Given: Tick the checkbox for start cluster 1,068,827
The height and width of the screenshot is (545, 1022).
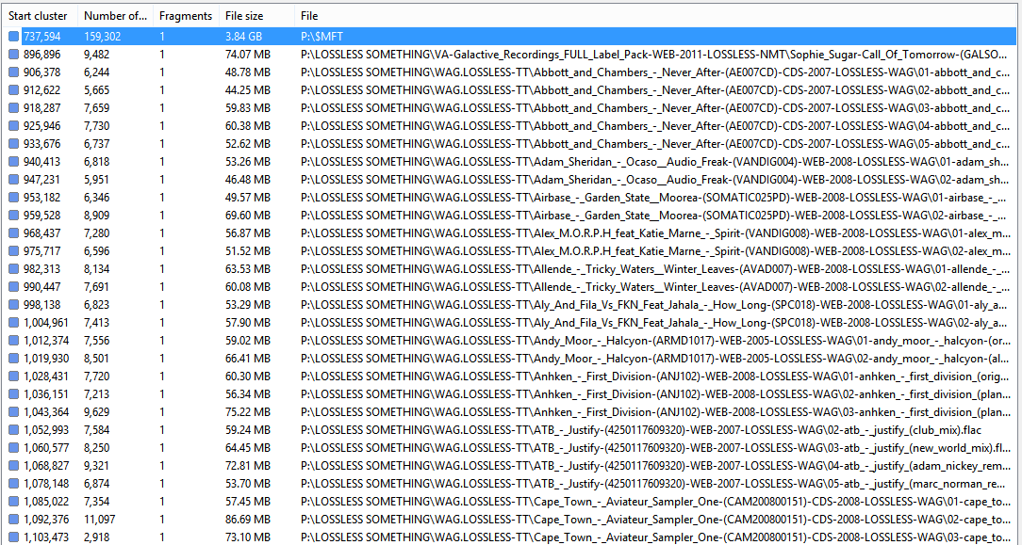Looking at the screenshot, I should pyautogui.click(x=13, y=464).
